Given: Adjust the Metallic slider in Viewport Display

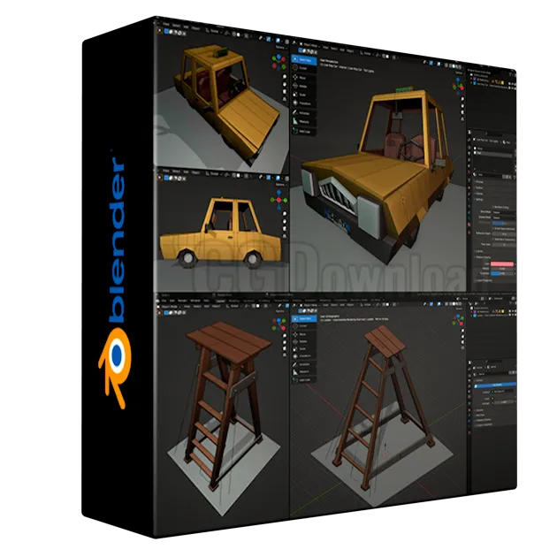Looking at the screenshot, I should (502, 269).
